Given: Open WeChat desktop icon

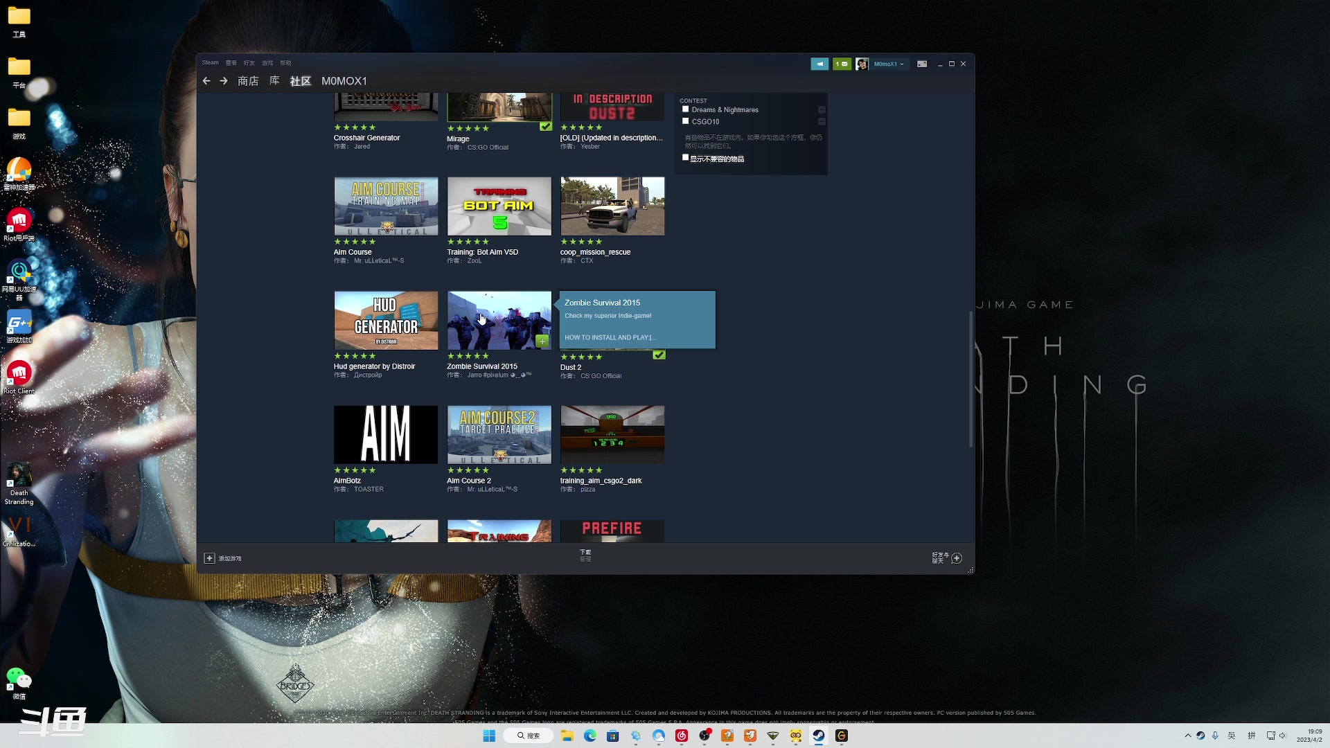Looking at the screenshot, I should click(x=19, y=683).
